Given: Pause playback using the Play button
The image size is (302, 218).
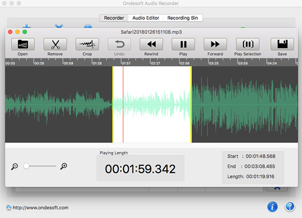Looking at the screenshot, I should pyautogui.click(x=183, y=44).
